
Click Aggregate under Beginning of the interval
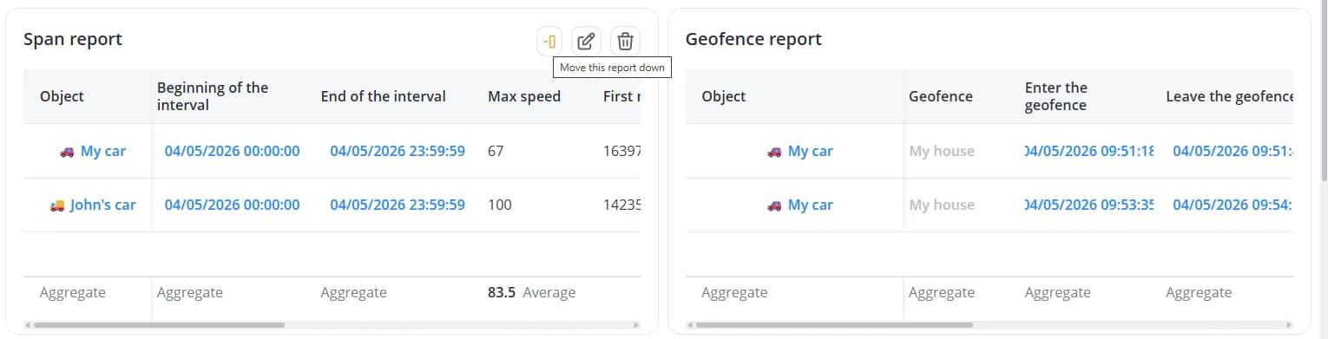[190, 292]
